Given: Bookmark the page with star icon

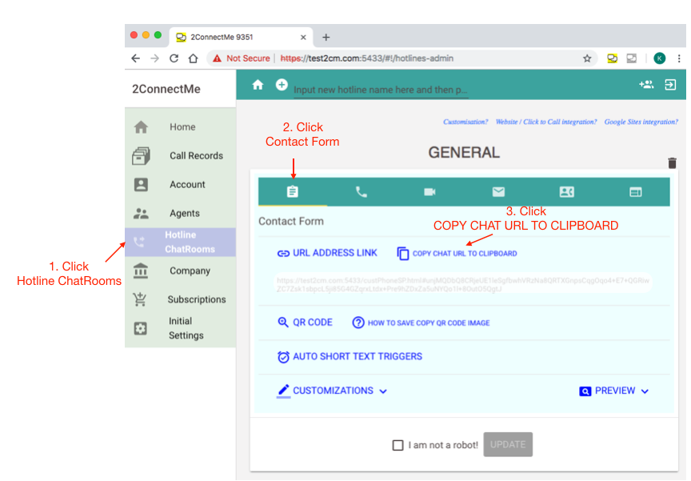Looking at the screenshot, I should tap(587, 58).
